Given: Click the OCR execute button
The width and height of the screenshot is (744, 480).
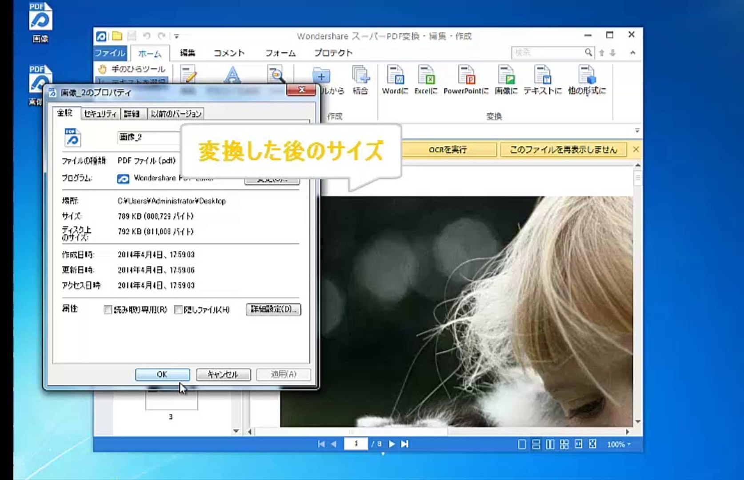Looking at the screenshot, I should tap(448, 150).
